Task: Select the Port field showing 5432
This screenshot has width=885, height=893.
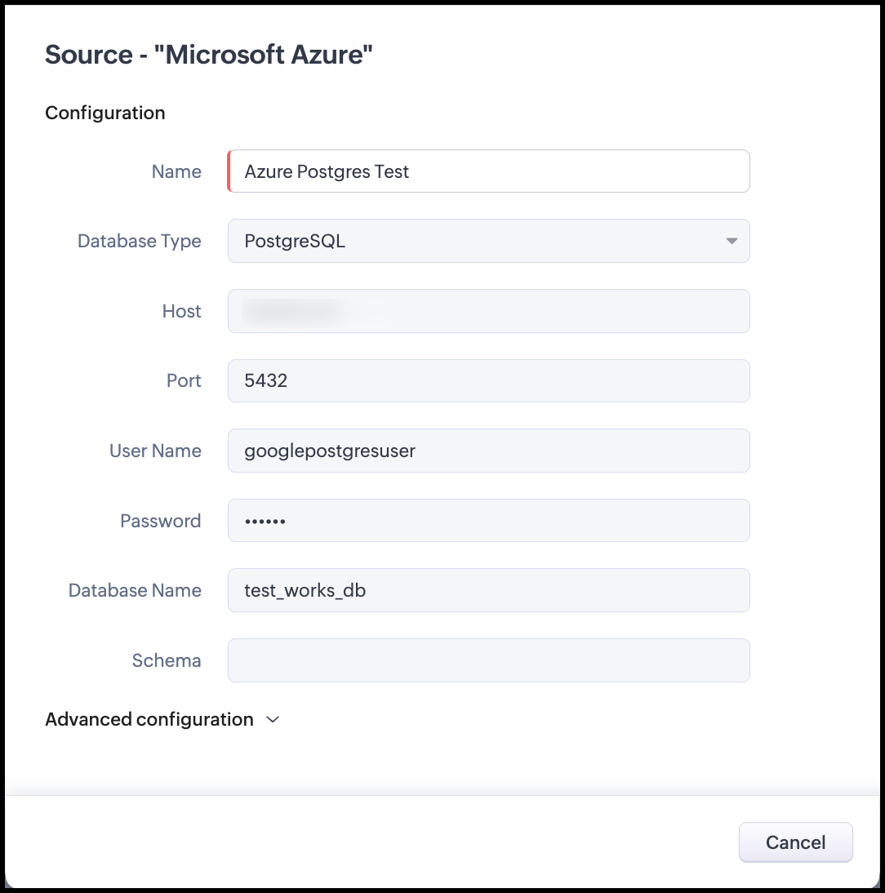Action: 488,381
